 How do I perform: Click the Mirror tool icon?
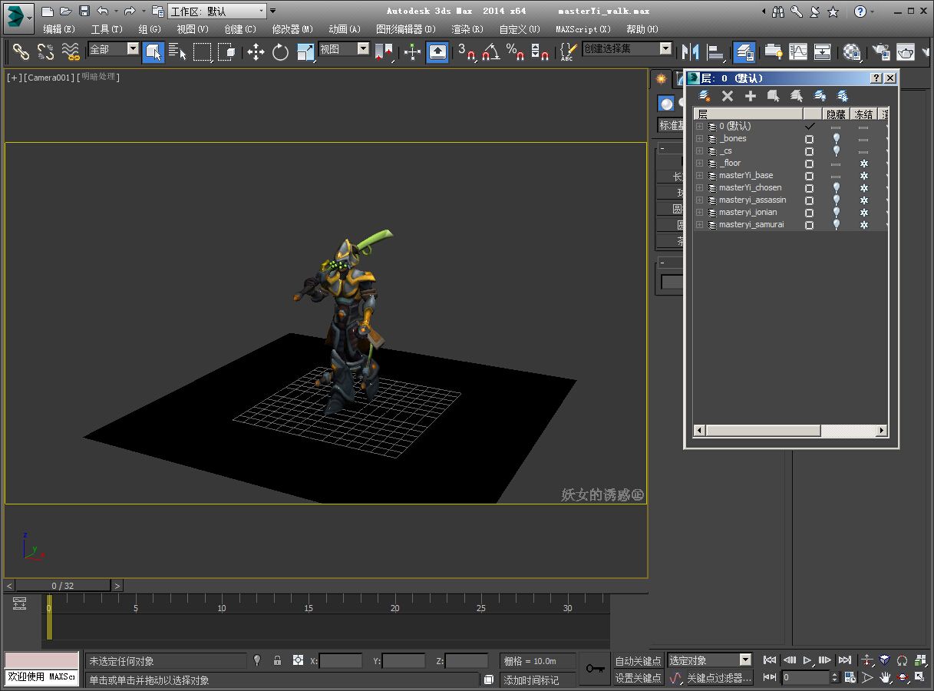pos(690,52)
